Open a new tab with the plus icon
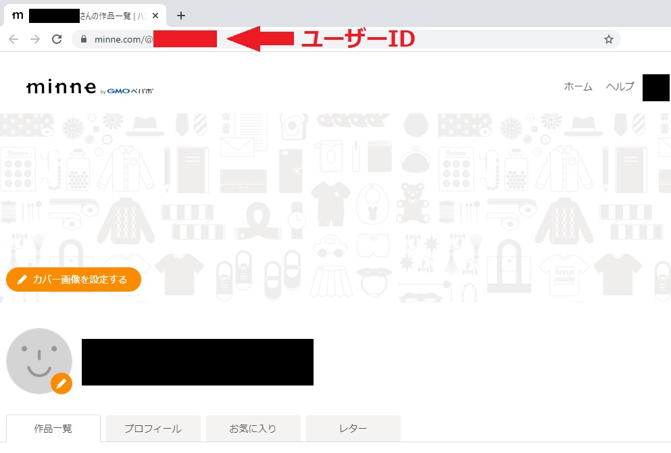 click(180, 15)
